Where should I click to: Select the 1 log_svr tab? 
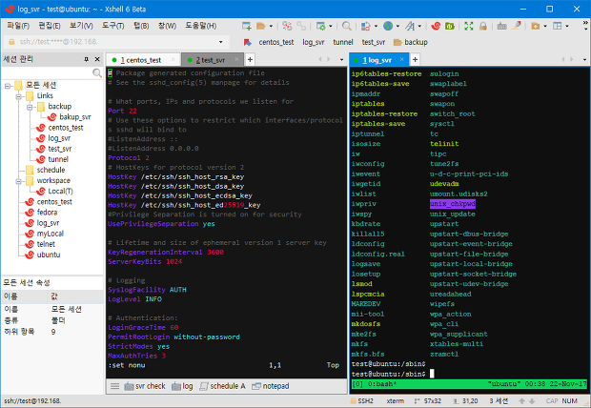click(x=377, y=59)
